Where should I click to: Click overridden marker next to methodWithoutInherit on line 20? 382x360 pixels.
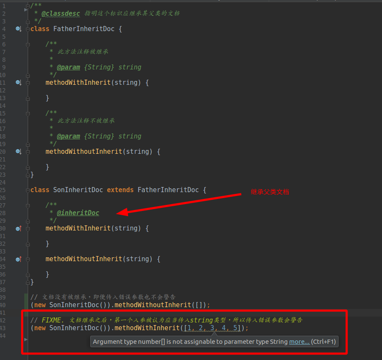point(18,152)
